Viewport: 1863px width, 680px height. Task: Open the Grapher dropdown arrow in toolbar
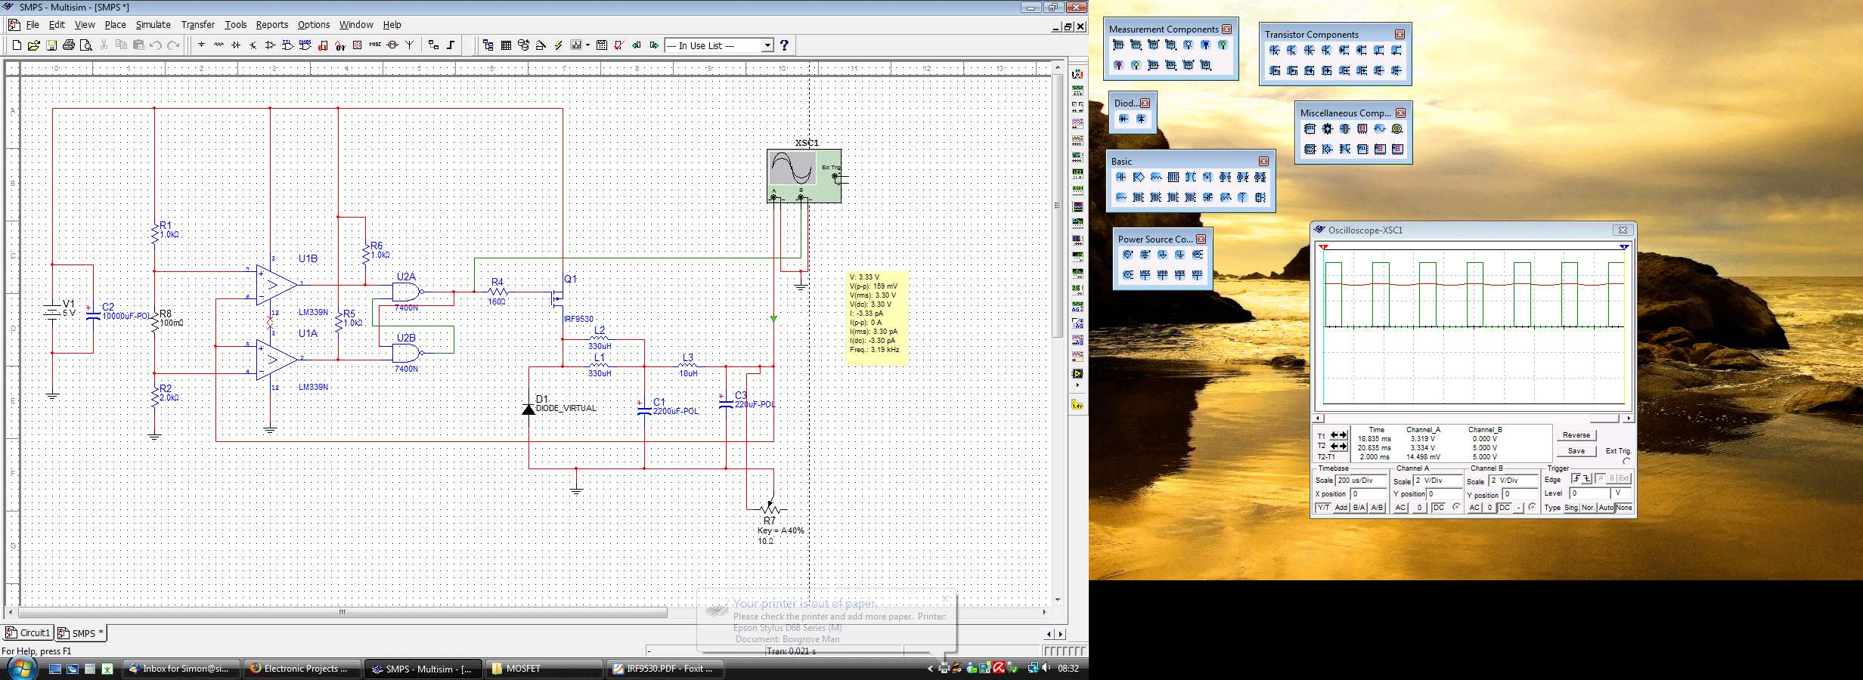click(x=587, y=45)
